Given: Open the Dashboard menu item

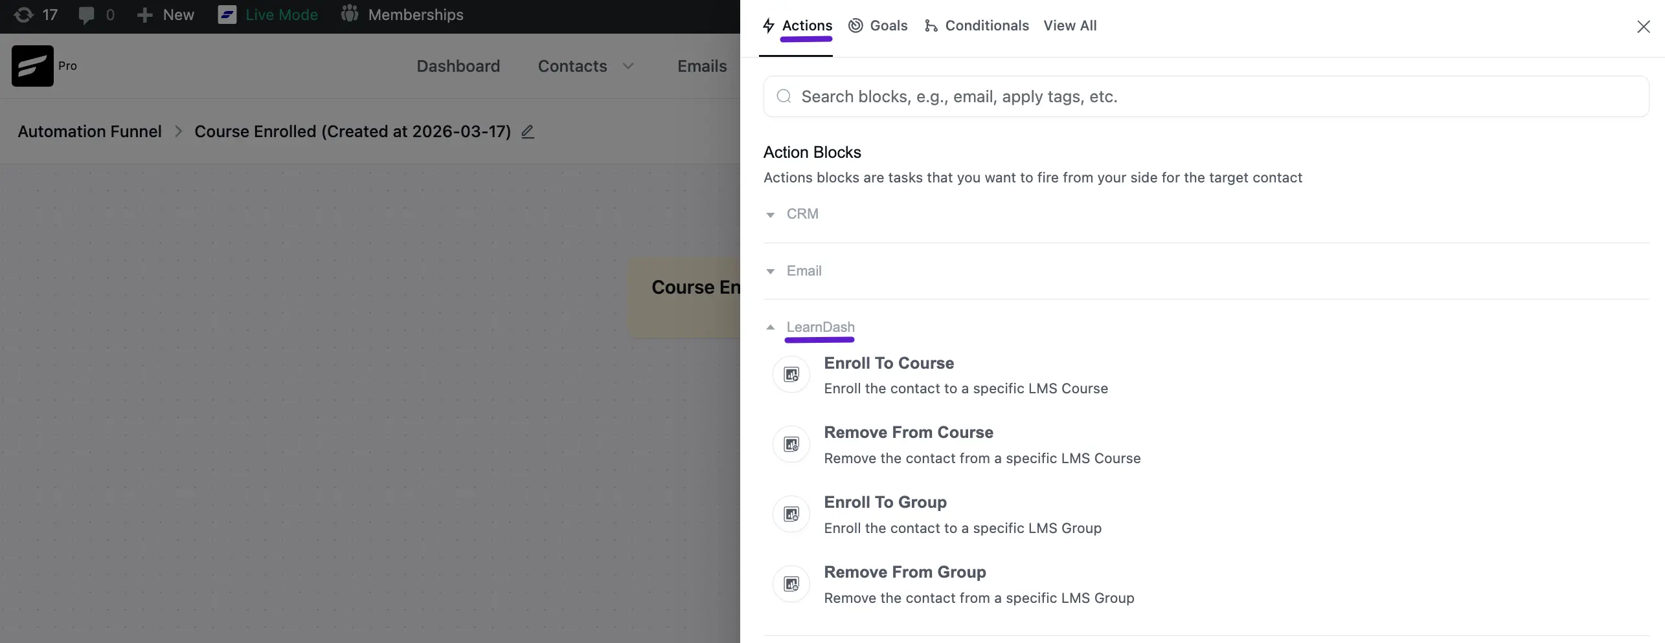Looking at the screenshot, I should coord(459,66).
